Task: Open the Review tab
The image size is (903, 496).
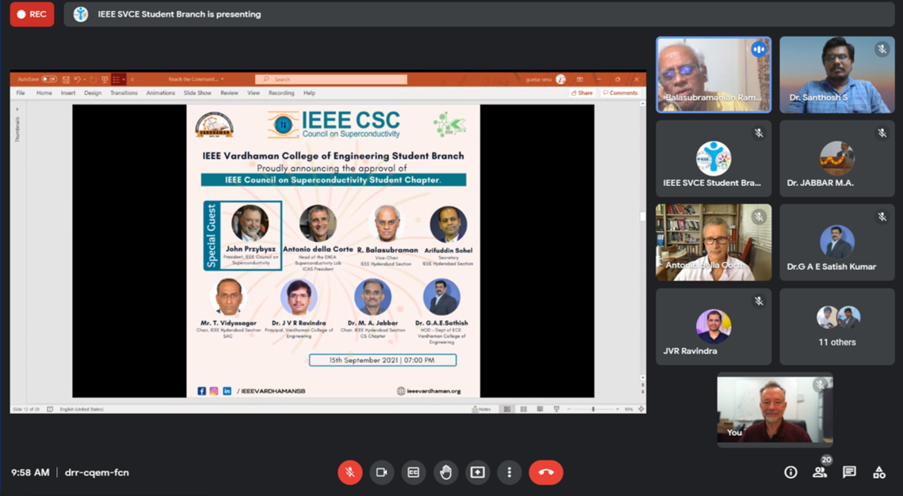Action: pyautogui.click(x=229, y=93)
